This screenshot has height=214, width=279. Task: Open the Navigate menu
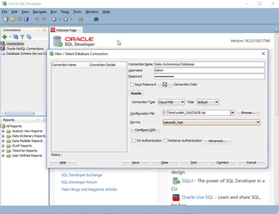[39, 12]
